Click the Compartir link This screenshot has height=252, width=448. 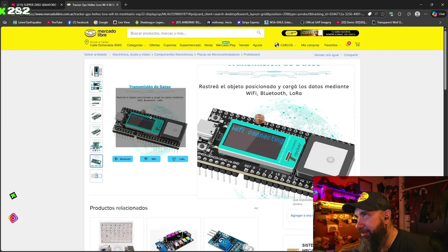click(x=351, y=55)
